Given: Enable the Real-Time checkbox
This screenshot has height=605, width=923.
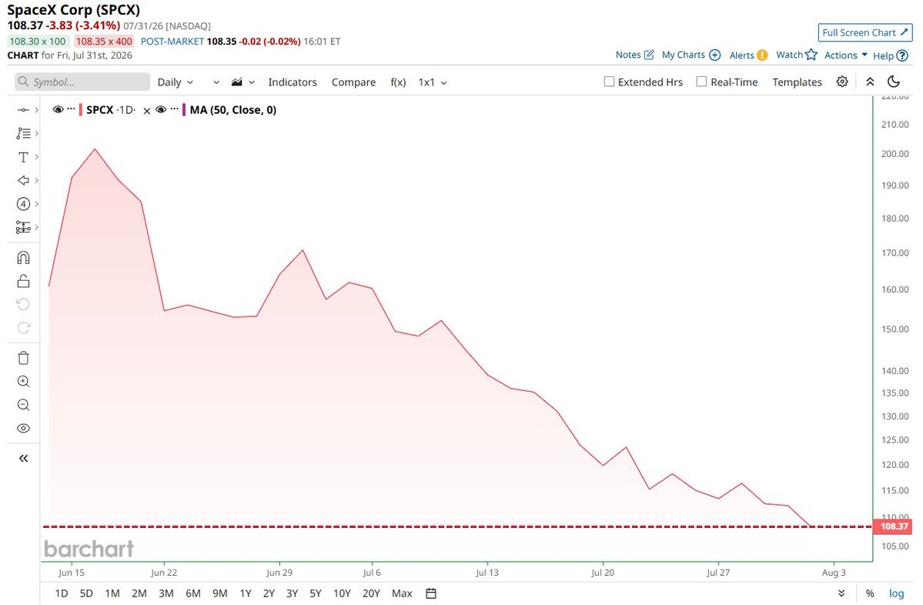Looking at the screenshot, I should 701,82.
